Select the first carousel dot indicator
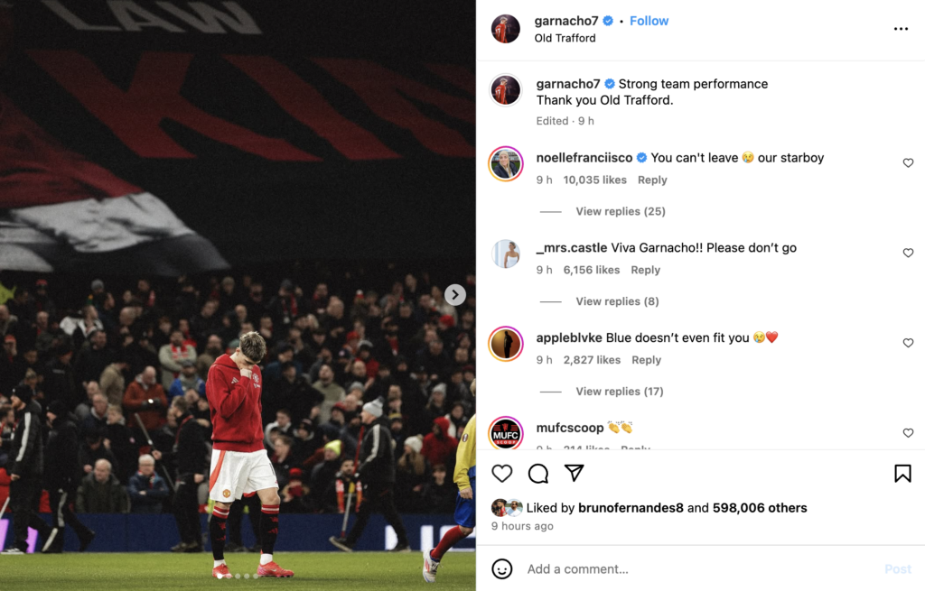This screenshot has height=591, width=925. click(220, 576)
